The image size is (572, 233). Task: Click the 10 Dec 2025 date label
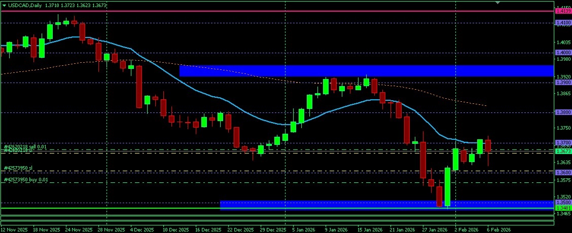coord(176,230)
